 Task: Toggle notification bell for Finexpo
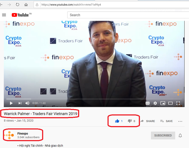click(x=180, y=136)
